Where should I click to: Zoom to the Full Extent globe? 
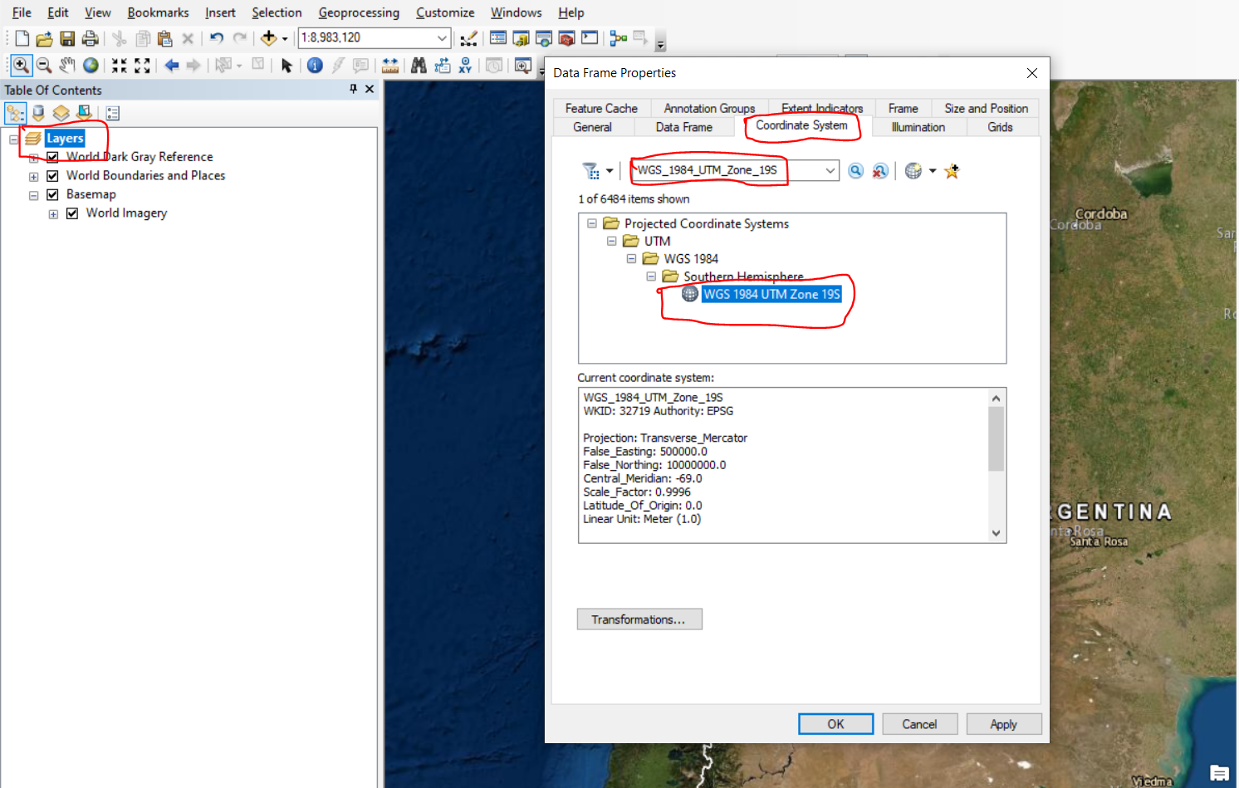point(90,65)
